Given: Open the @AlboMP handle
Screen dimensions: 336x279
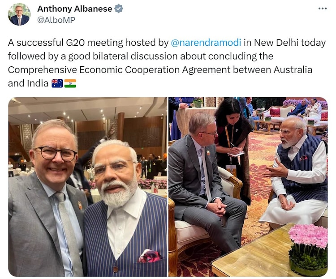Looking at the screenshot, I should click(56, 20).
